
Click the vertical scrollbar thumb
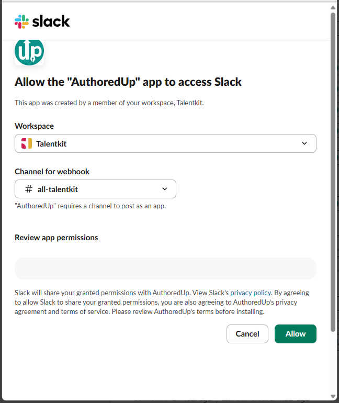coord(333,172)
